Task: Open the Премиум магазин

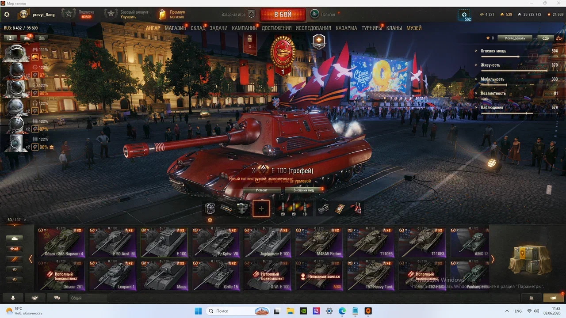Action: [172, 15]
